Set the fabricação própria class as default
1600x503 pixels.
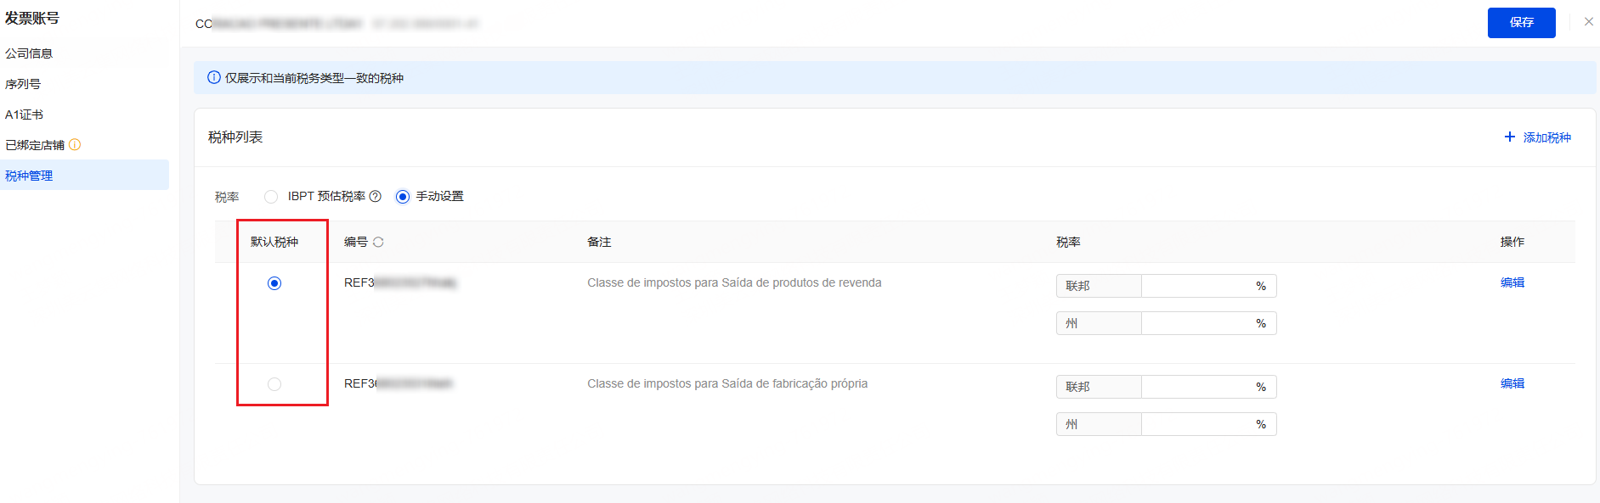274,384
